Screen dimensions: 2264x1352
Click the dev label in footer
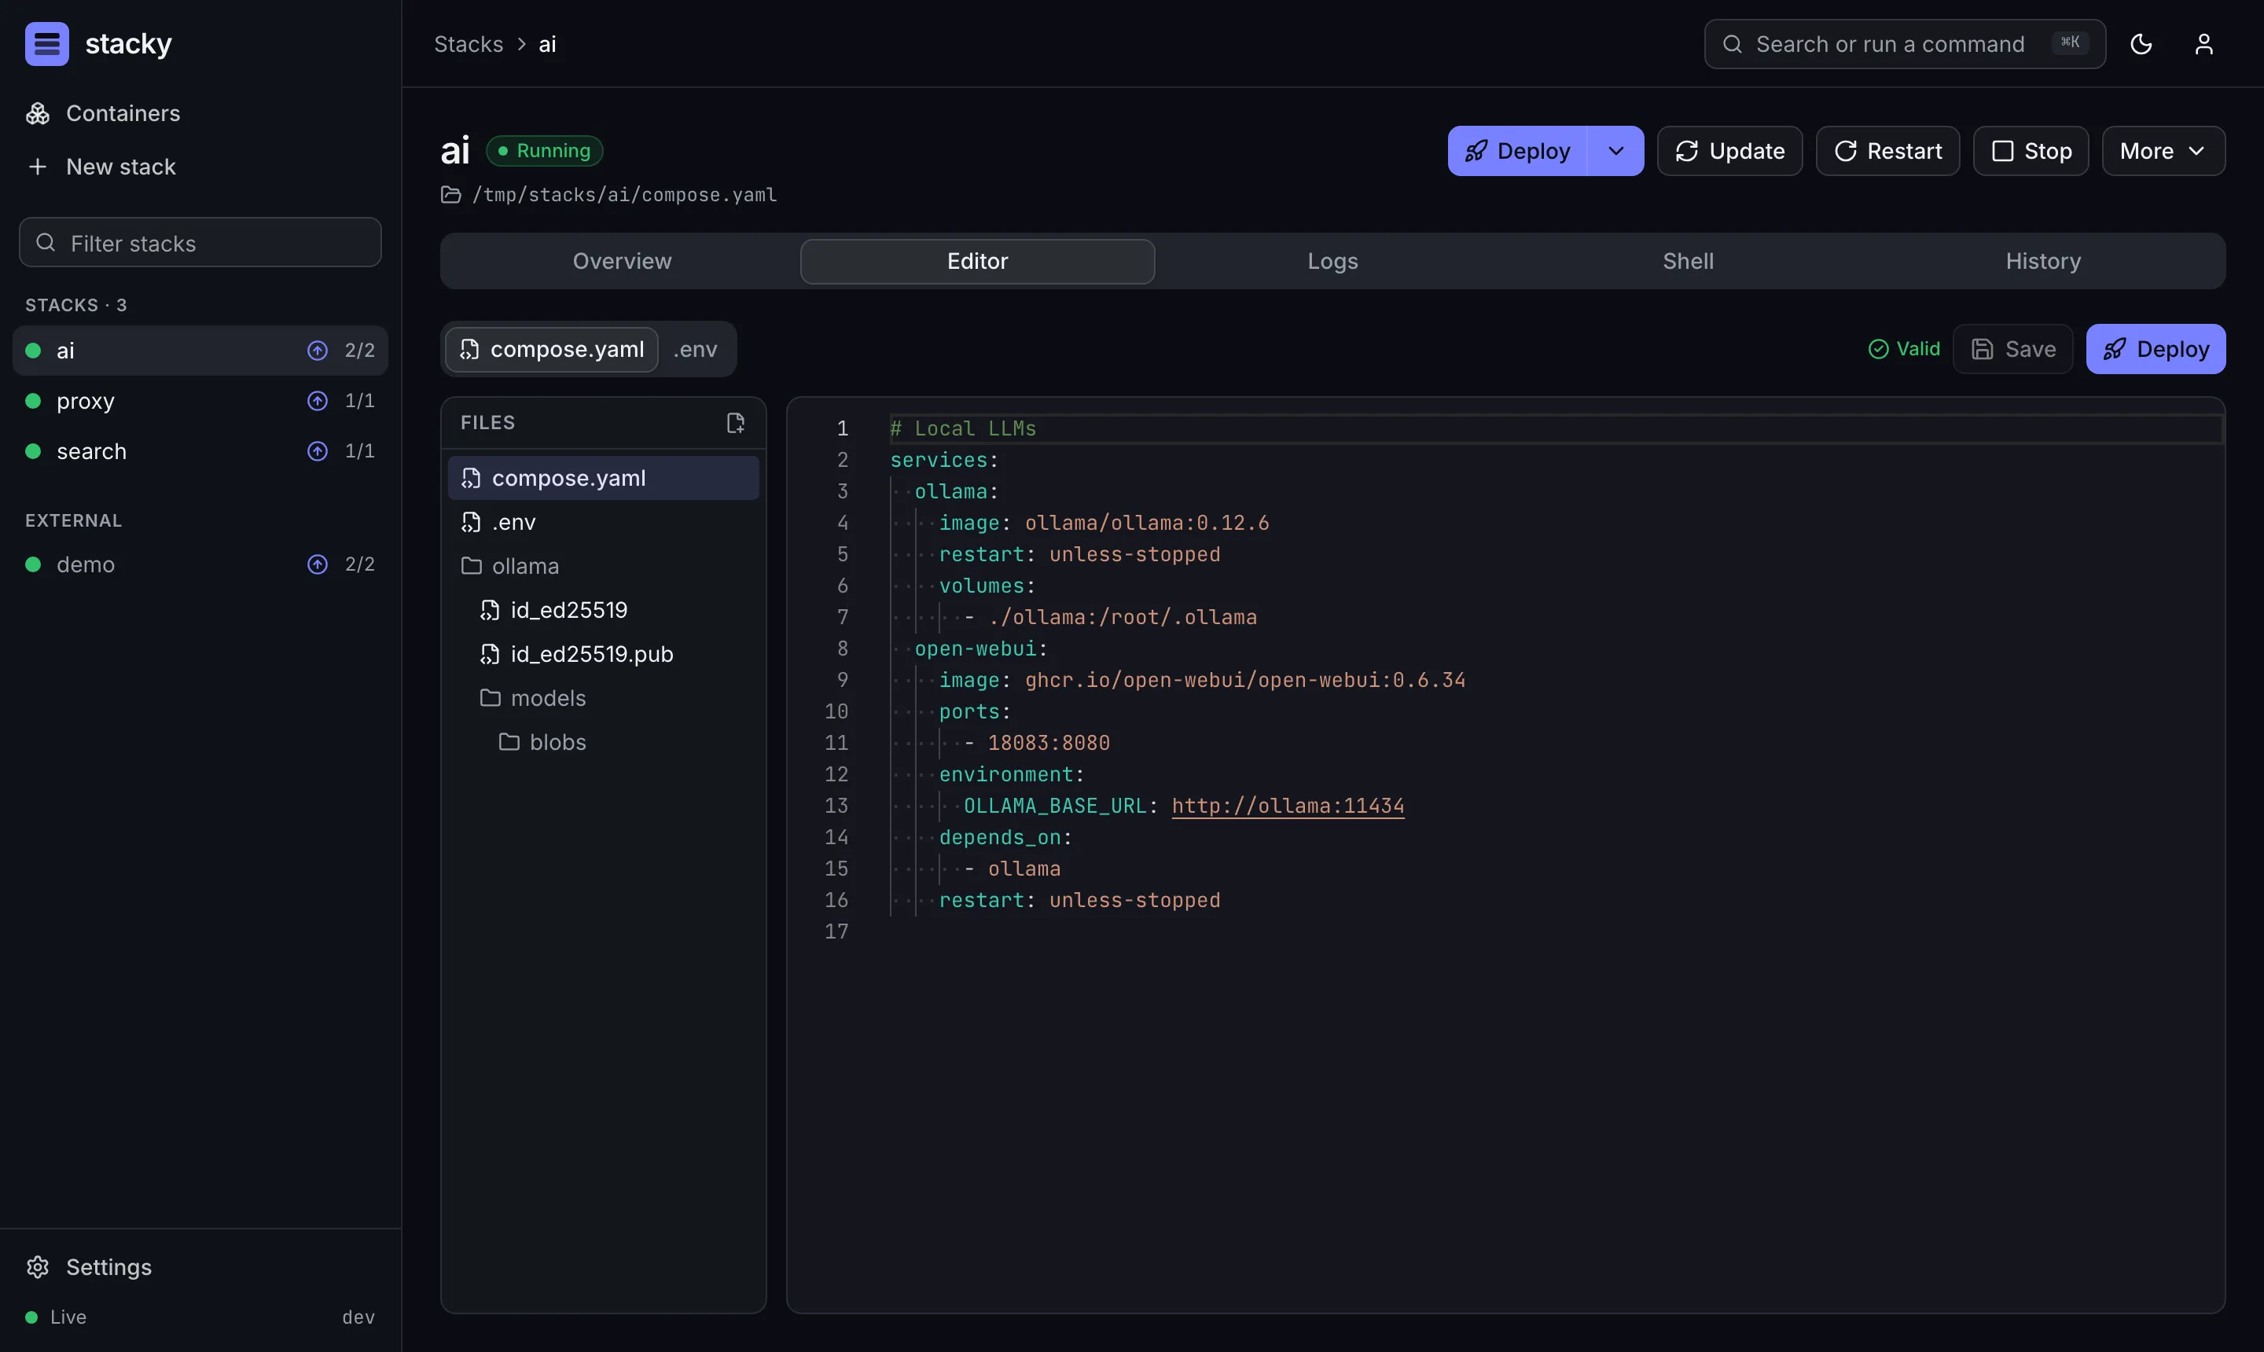coord(358,1317)
